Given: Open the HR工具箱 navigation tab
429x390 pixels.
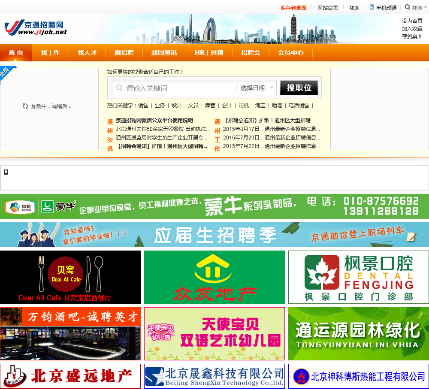Looking at the screenshot, I should (209, 52).
